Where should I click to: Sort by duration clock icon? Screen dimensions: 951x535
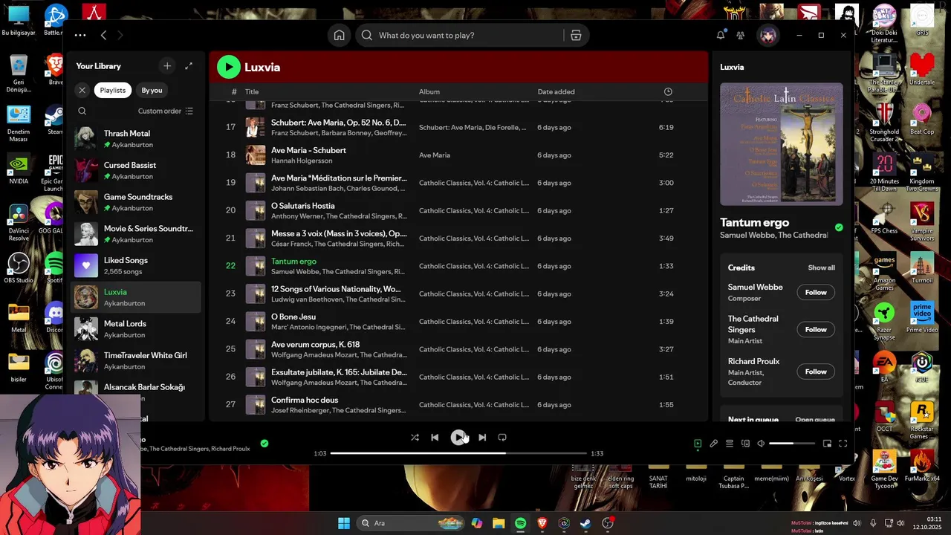tap(668, 92)
